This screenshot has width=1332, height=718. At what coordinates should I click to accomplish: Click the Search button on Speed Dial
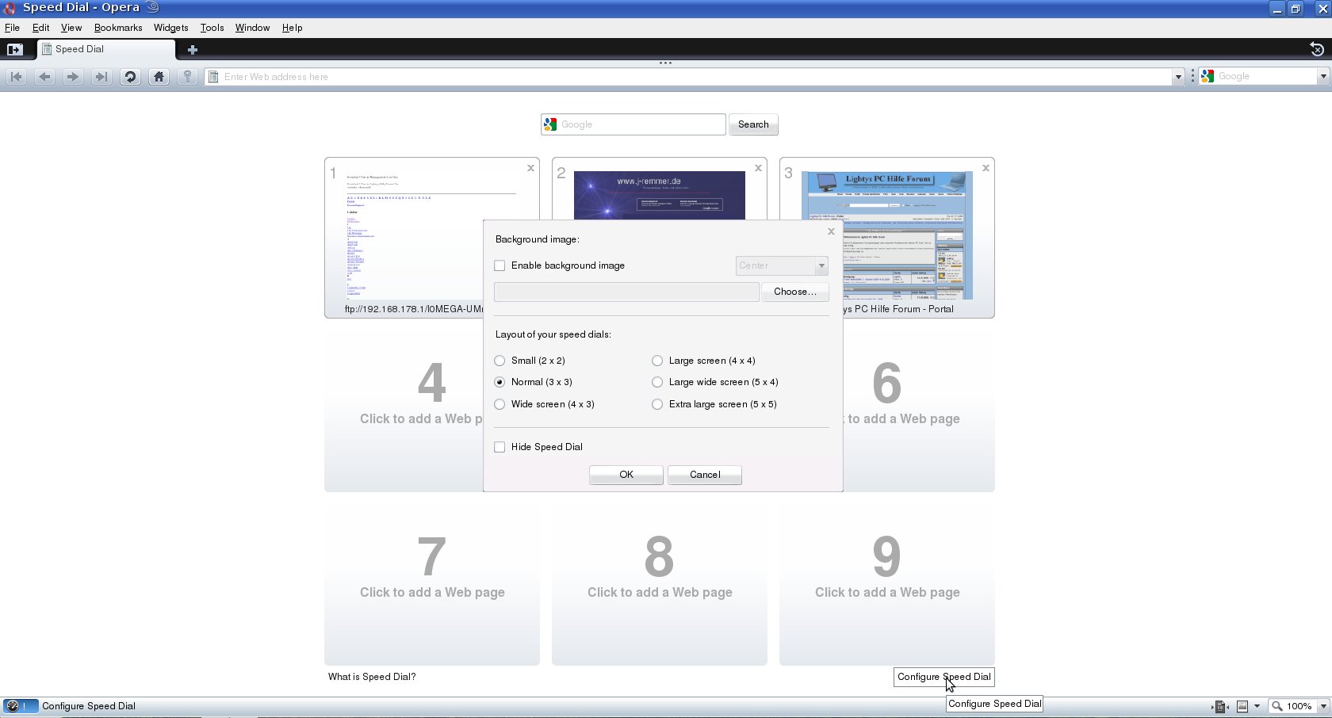click(x=753, y=124)
